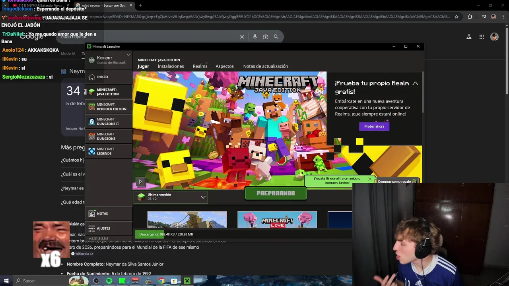Image resolution: width=509 pixels, height=286 pixels.
Task: Open Ajustes settings in launcher
Action: tap(109, 228)
